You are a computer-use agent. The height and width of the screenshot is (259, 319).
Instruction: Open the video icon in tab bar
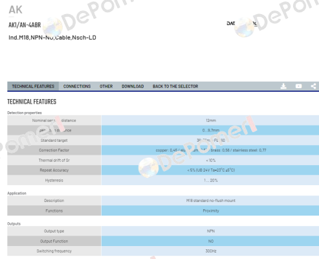[298, 86]
